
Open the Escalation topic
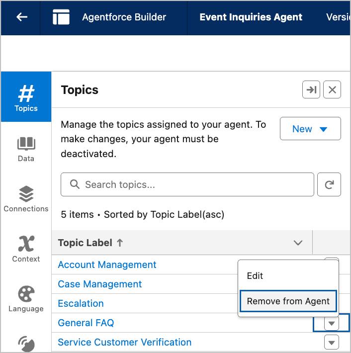81,303
